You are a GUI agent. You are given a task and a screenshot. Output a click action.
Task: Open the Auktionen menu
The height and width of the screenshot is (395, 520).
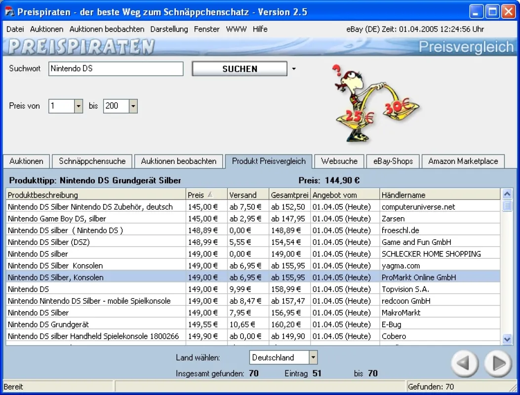click(46, 29)
